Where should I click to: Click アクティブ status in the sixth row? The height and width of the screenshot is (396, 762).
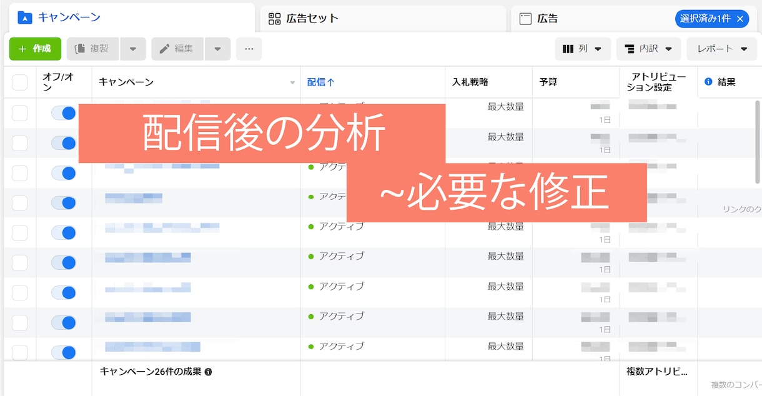click(x=341, y=256)
